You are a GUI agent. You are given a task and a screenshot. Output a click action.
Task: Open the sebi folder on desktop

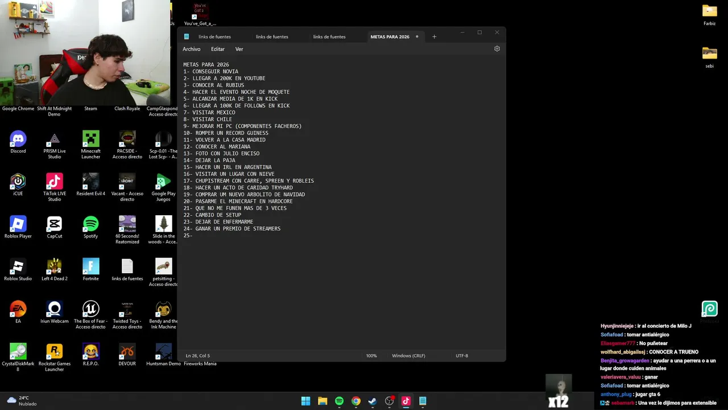click(709, 57)
